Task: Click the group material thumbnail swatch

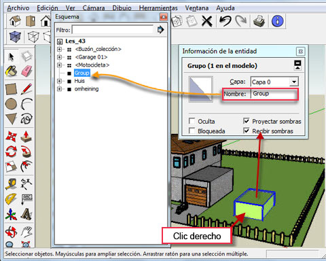Action: pos(200,89)
